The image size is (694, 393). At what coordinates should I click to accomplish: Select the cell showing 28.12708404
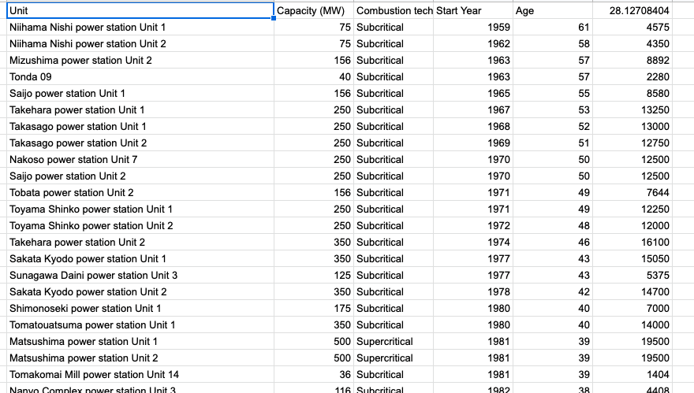pos(632,10)
